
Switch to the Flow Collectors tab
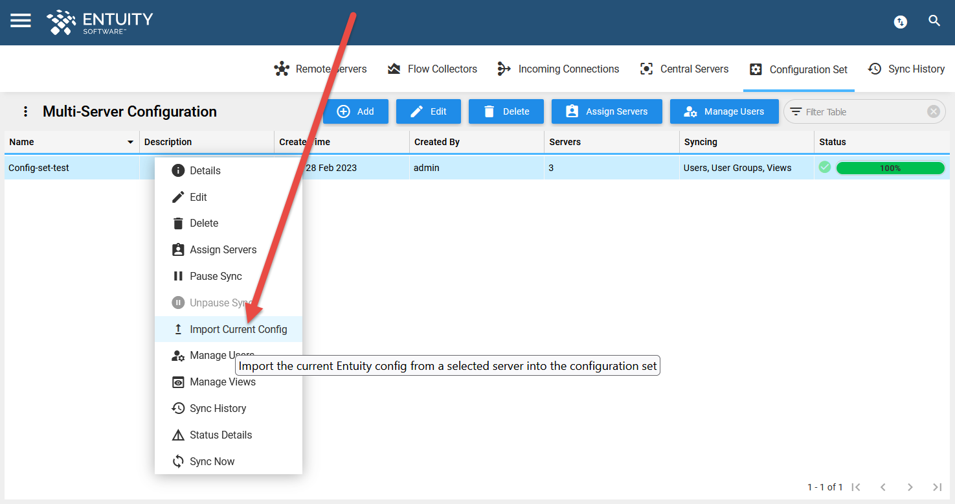point(432,69)
